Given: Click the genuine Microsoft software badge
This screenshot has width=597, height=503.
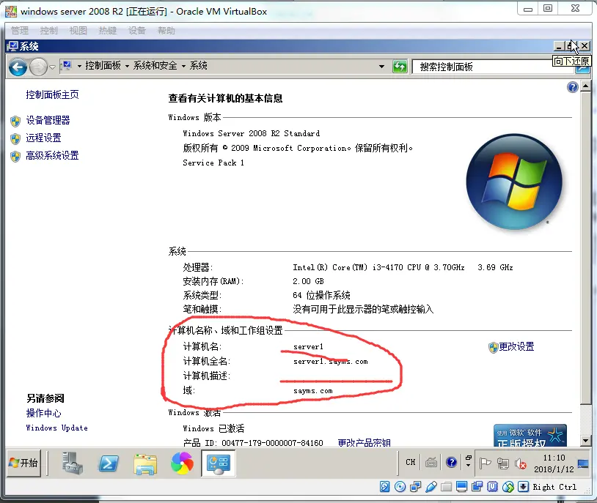Looking at the screenshot, I should tap(530, 436).
